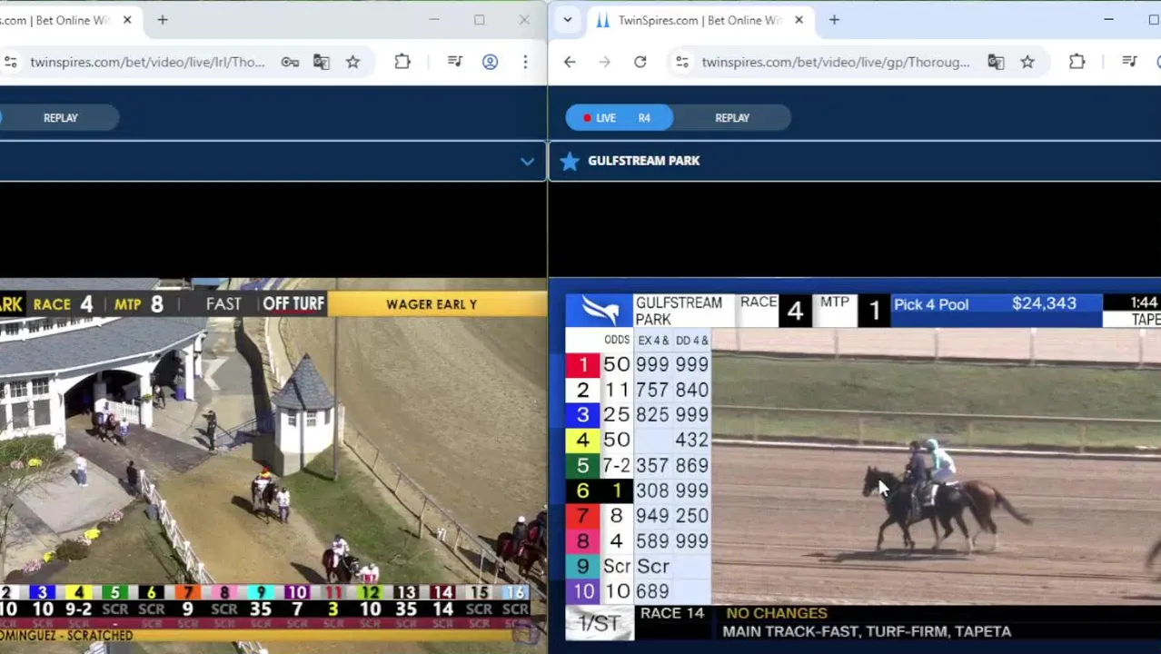Screen dimensions: 1161x654
Task: Click right window URL address field
Action: pos(836,62)
